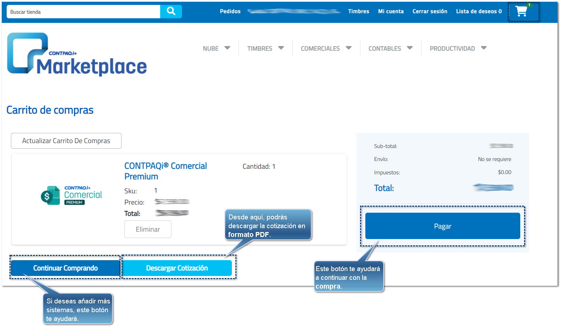The image size is (561, 328).
Task: Expand the CONTABLES dropdown arrow
Action: 410,48
